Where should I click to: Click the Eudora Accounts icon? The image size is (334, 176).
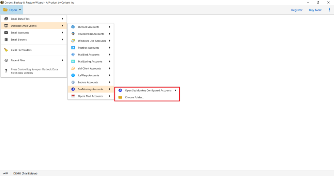pos(73,82)
